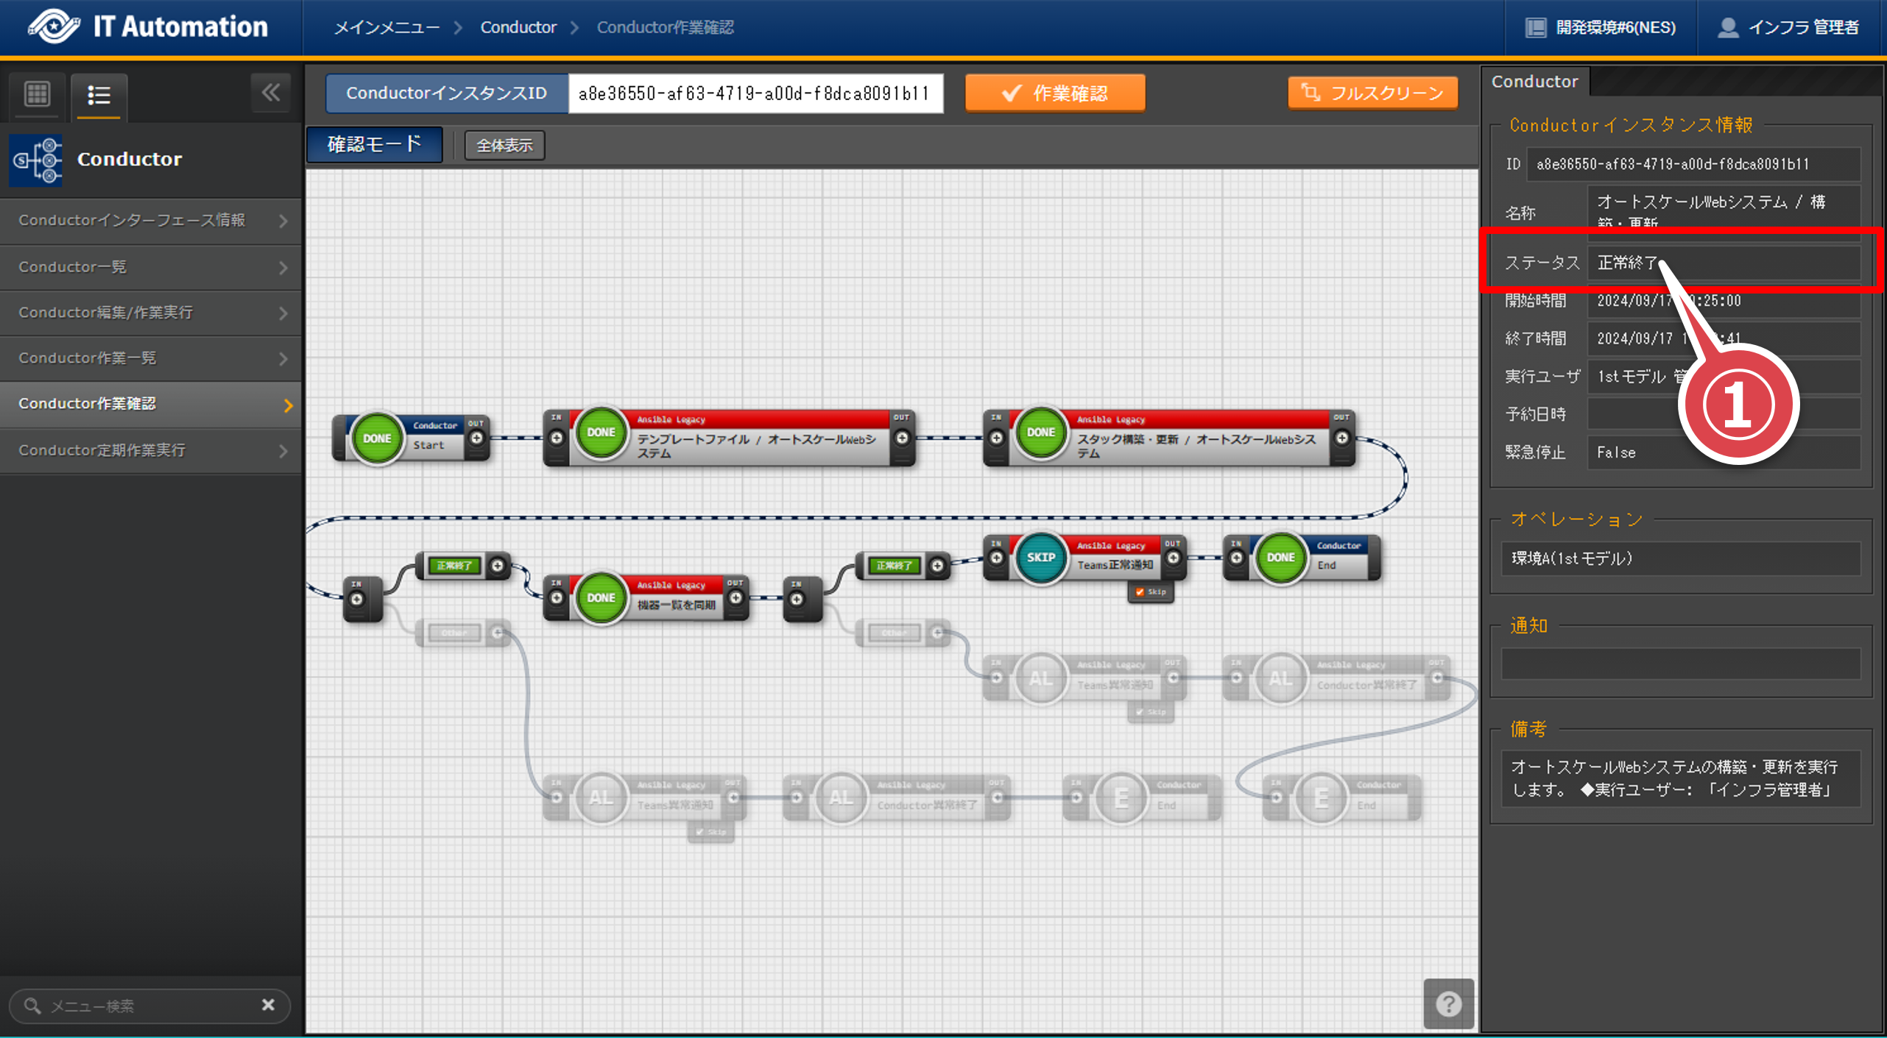The height and width of the screenshot is (1038, 1887).
Task: Click the teal SKIP status circle
Action: [1040, 558]
